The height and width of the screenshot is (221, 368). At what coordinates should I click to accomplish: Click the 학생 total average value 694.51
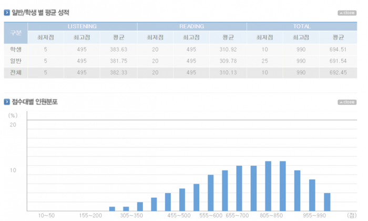click(338, 49)
